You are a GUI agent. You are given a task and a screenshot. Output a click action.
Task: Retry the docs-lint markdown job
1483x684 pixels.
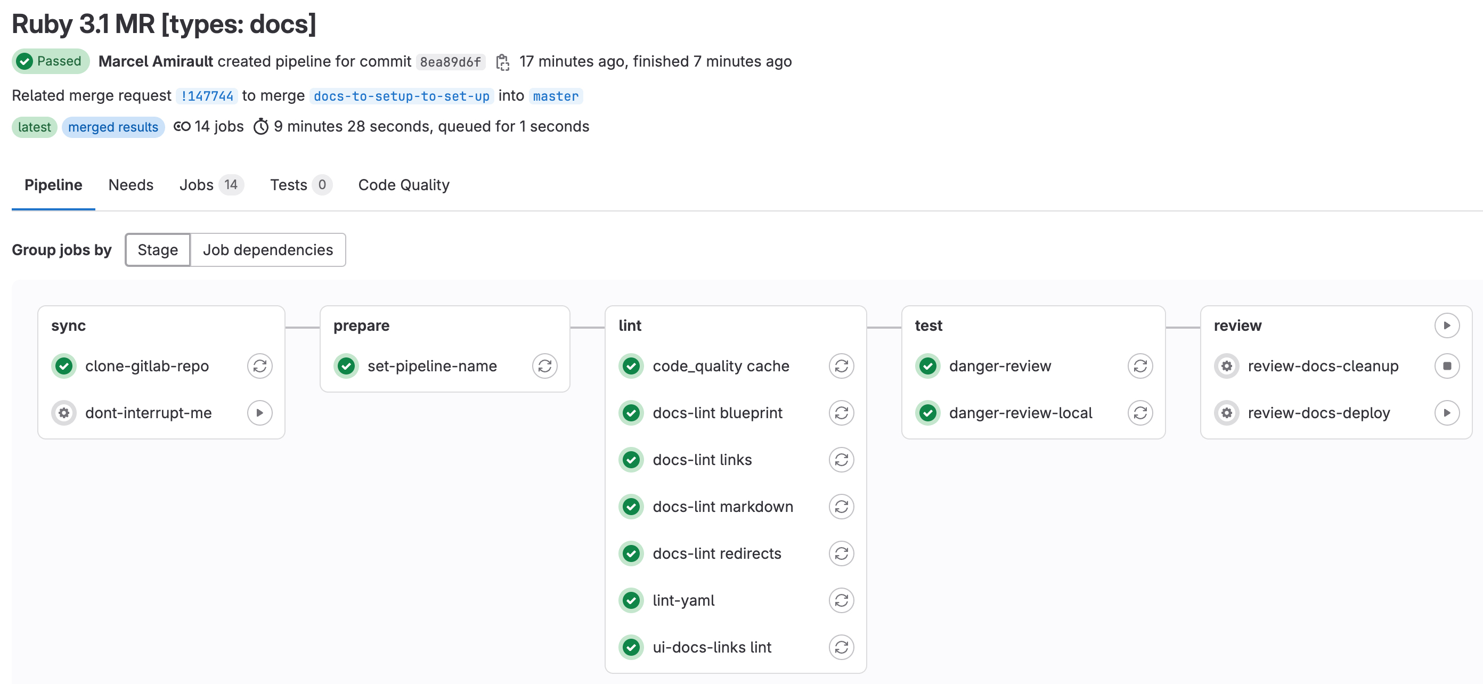click(x=842, y=507)
